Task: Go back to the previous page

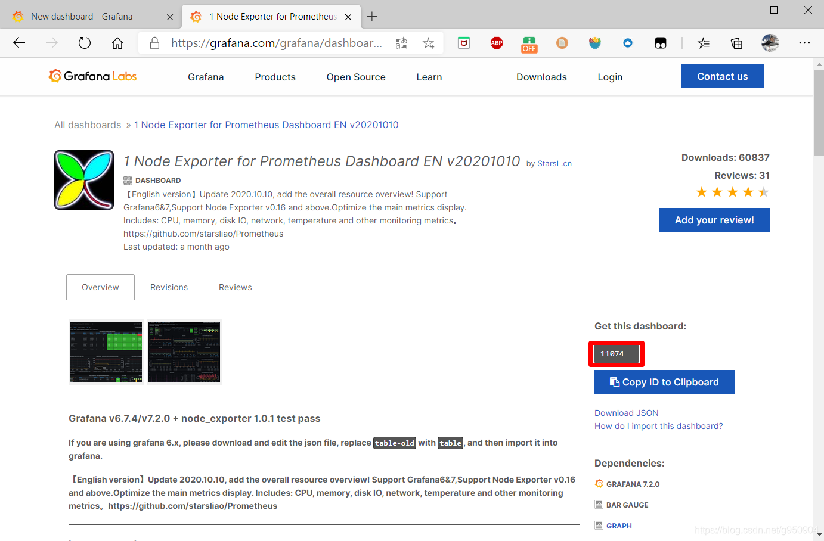Action: tap(19, 43)
